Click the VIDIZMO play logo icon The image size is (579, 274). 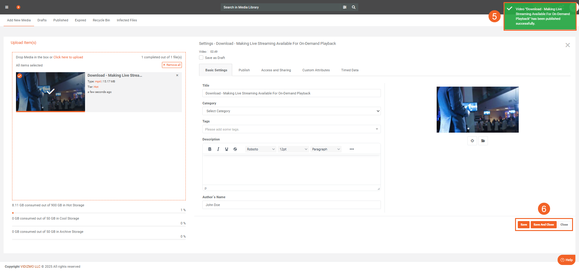tap(18, 7)
